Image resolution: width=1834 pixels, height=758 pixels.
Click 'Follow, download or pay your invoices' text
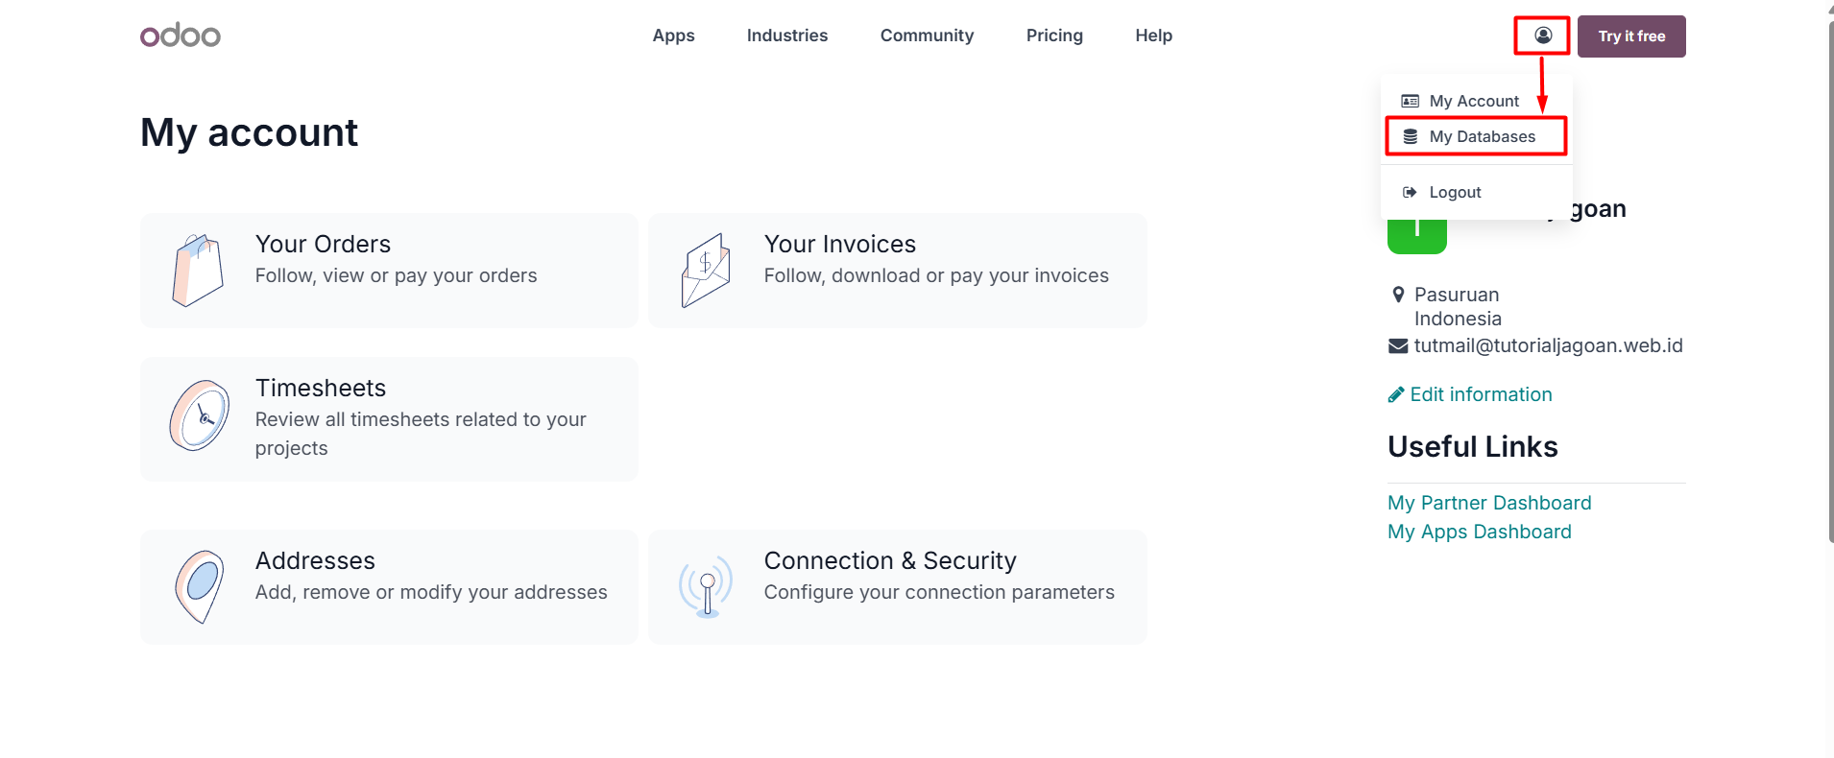click(936, 276)
